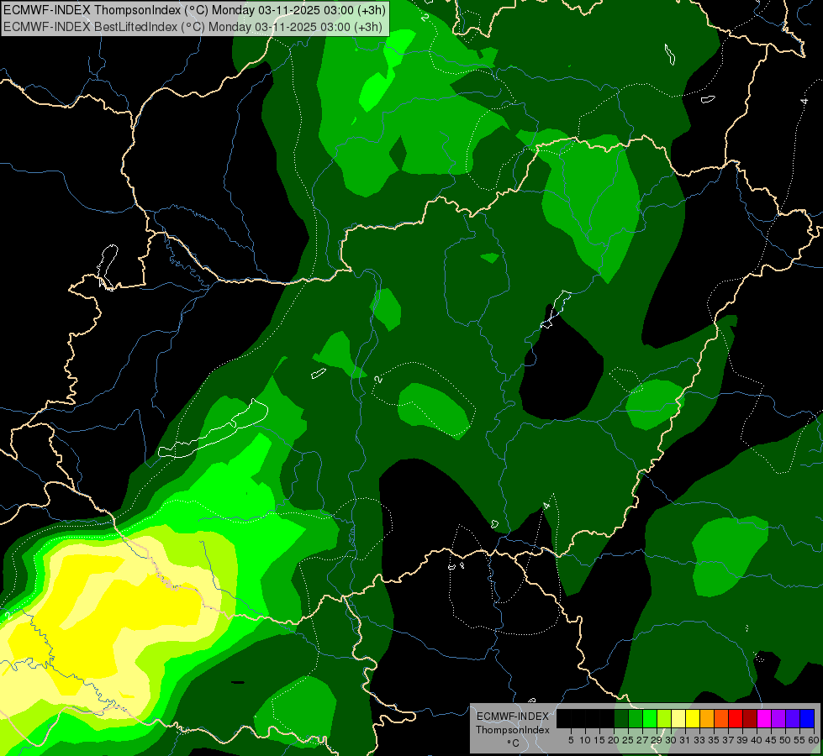Click the legend tick value '50'
The width and height of the screenshot is (823, 756).
click(x=785, y=740)
